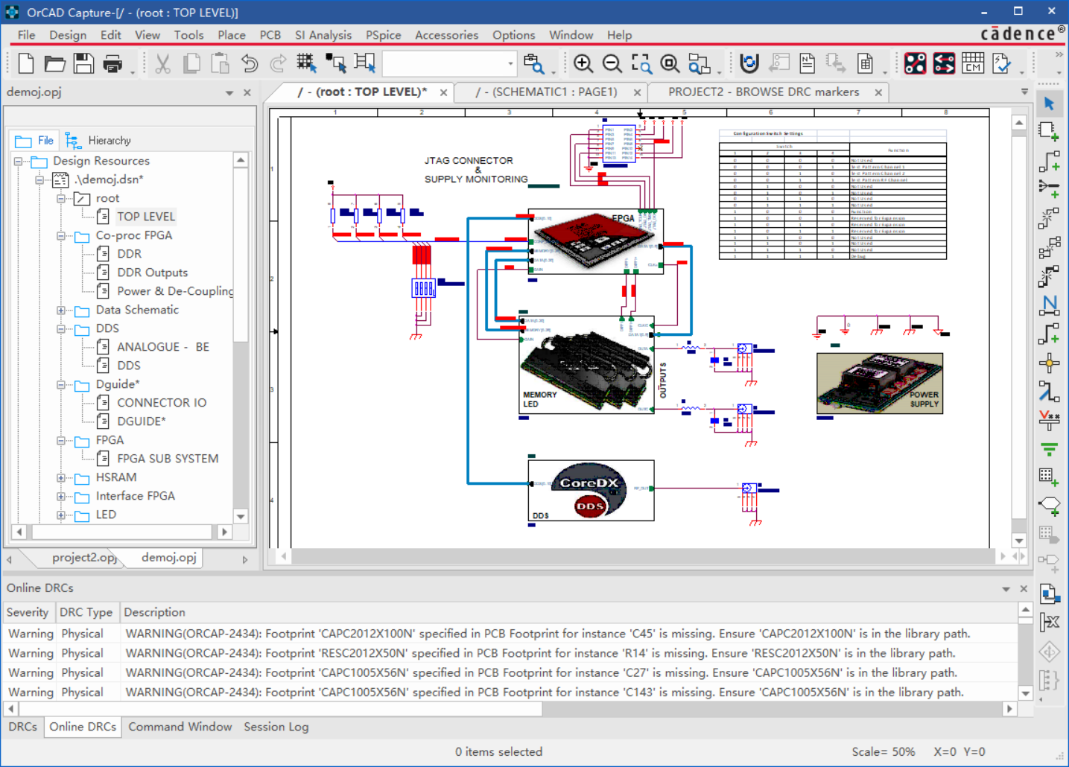Switch to Hierarchy view tab

[x=98, y=140]
